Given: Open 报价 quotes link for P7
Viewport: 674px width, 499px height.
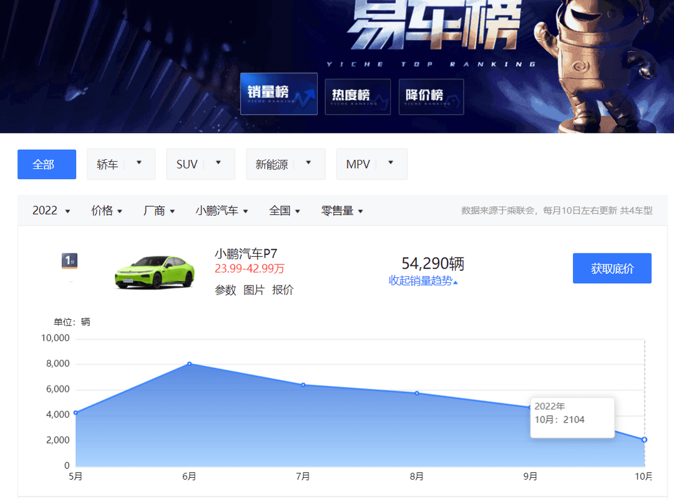Looking at the screenshot, I should pos(283,290).
